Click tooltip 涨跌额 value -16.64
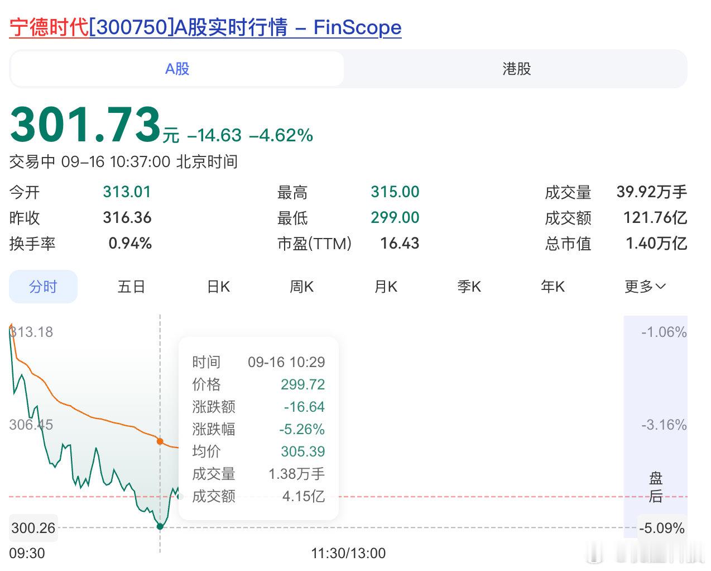Image resolution: width=711 pixels, height=571 pixels. 304,407
